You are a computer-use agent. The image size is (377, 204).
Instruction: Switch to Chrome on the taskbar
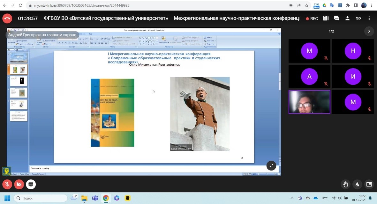coord(106,198)
